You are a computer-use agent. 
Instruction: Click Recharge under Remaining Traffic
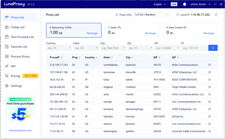92,33
